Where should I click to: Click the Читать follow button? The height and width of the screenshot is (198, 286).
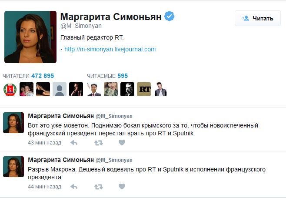tap(258, 18)
